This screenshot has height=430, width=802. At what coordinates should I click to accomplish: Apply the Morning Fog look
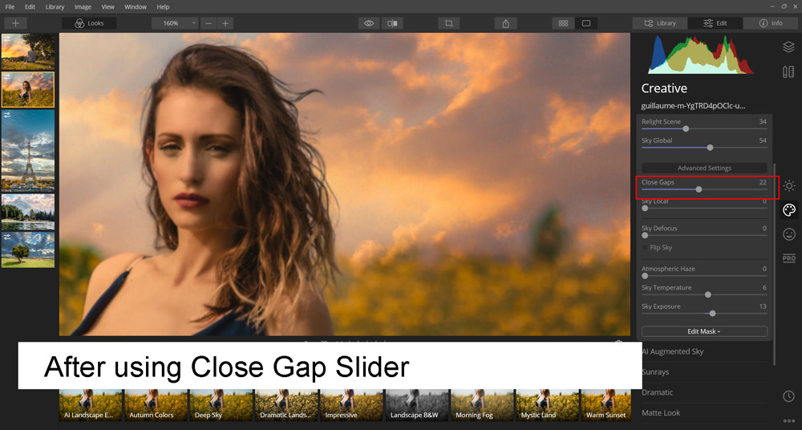click(x=482, y=405)
